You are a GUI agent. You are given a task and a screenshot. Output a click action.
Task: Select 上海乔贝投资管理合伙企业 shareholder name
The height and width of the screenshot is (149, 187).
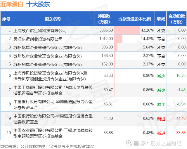tap(50, 76)
